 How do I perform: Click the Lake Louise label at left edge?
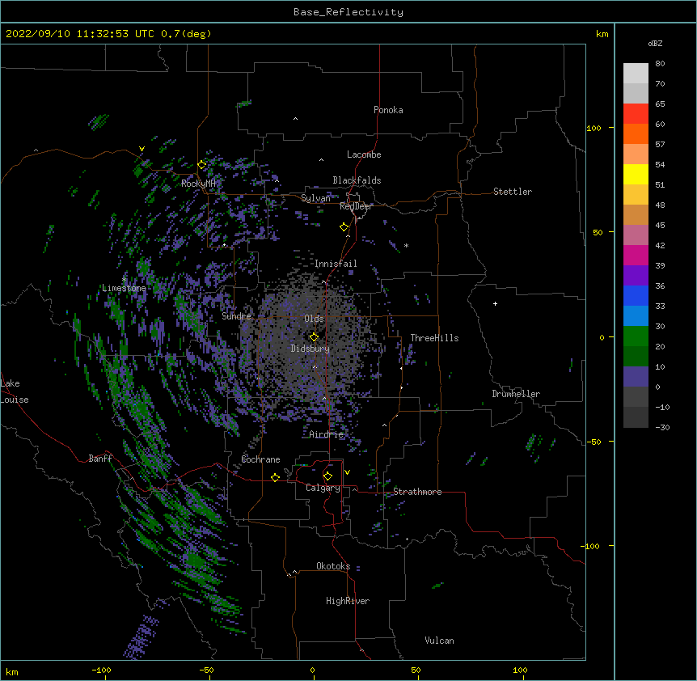(15, 391)
